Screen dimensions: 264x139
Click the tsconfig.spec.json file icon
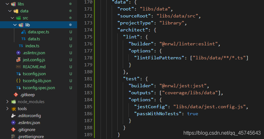click(x=18, y=88)
